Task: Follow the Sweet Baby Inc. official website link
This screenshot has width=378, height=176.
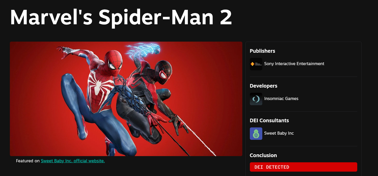Action: (73, 161)
